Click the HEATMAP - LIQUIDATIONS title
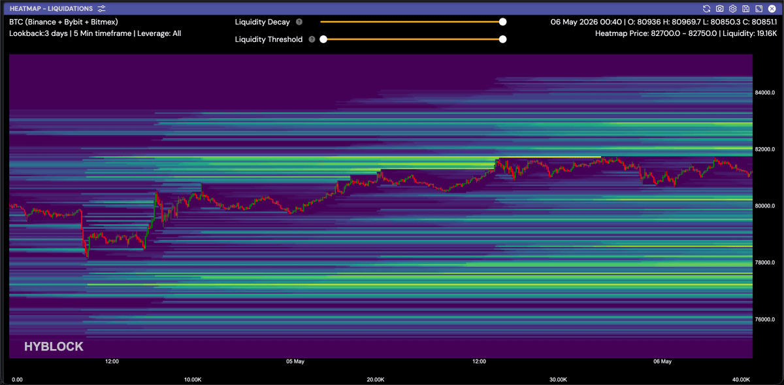The image size is (784, 385). 52,8
